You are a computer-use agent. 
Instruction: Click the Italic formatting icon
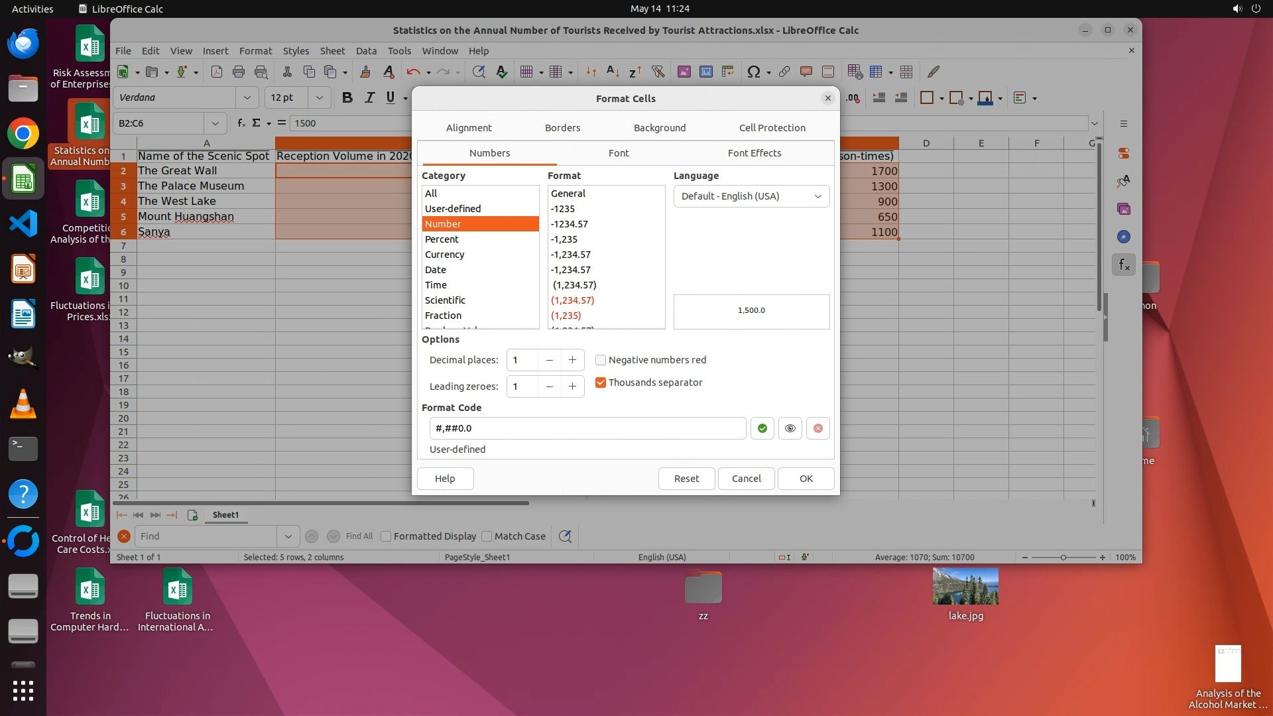369,97
